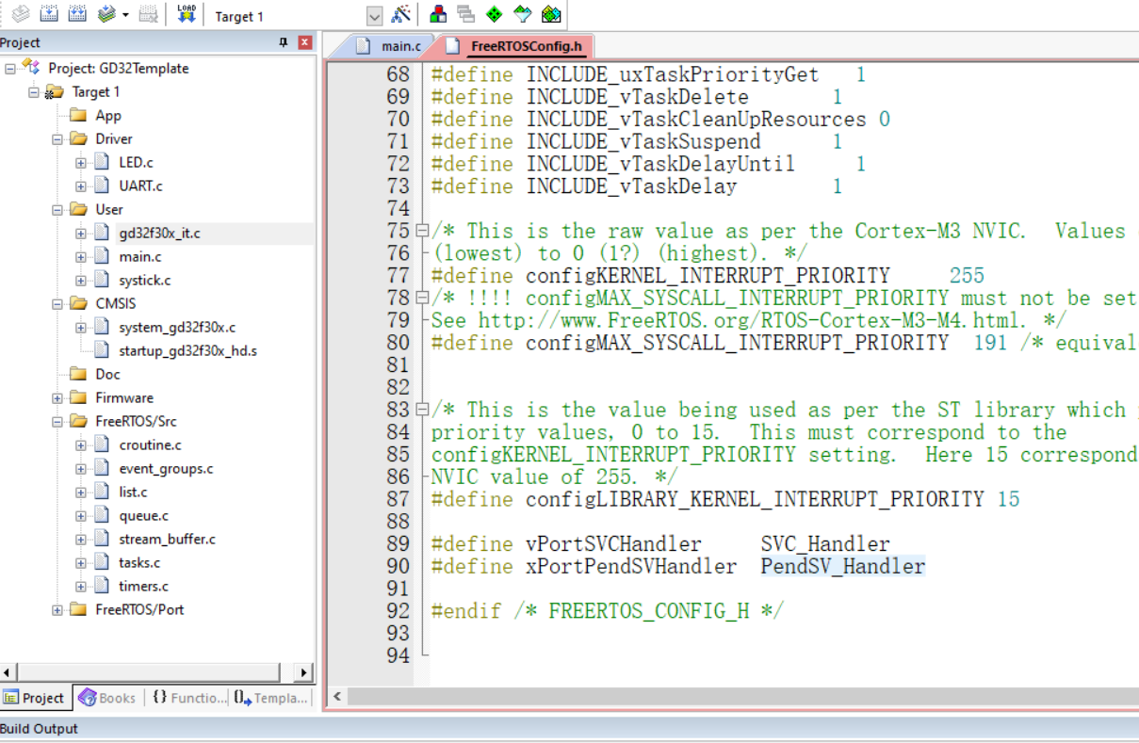Viewport: 1139px width, 743px height.
Task: Expand the system_gd32f30x.c tree node
Action: (81, 327)
